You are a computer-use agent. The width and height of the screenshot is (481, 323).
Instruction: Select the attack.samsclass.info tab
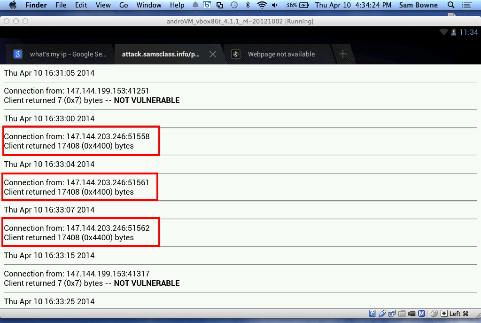point(161,54)
